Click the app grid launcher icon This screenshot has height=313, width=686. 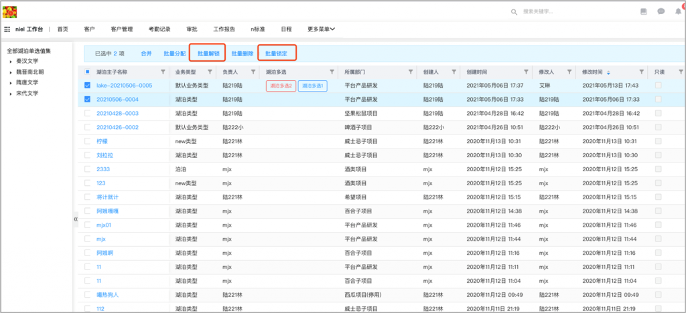click(7, 29)
